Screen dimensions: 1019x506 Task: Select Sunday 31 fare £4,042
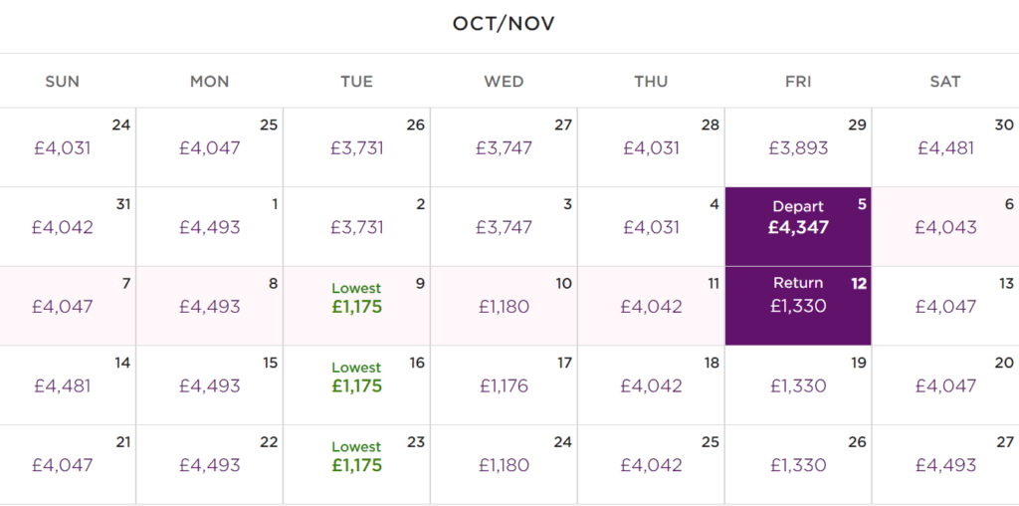click(68, 226)
